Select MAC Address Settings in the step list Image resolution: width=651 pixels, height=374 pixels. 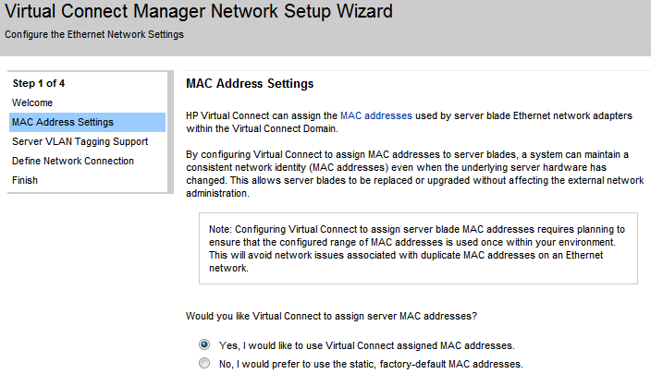point(63,122)
